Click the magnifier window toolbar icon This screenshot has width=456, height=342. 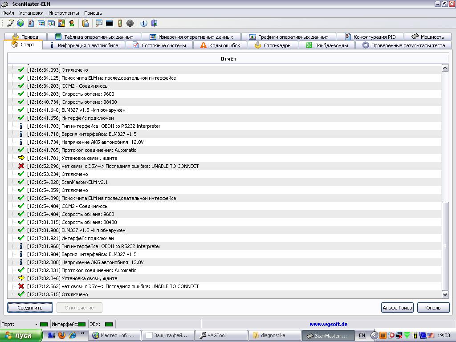pos(99,23)
